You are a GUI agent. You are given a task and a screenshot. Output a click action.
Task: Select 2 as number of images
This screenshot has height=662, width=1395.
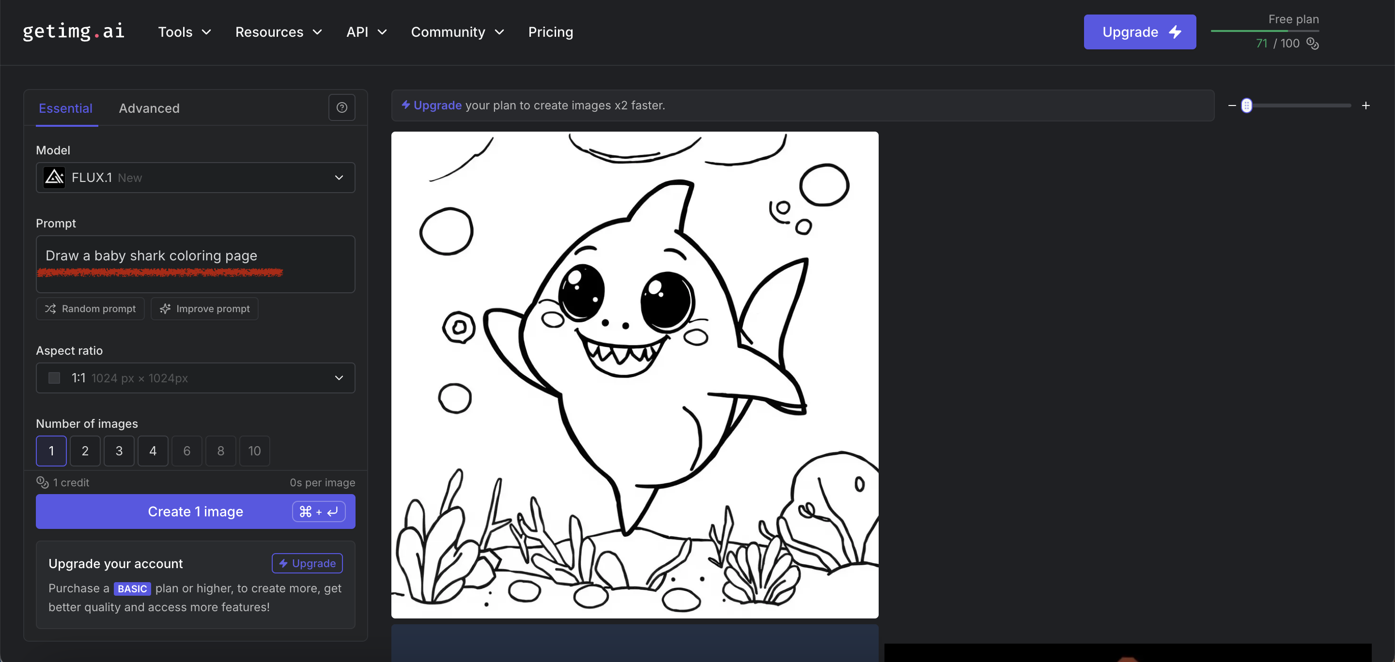tap(85, 451)
